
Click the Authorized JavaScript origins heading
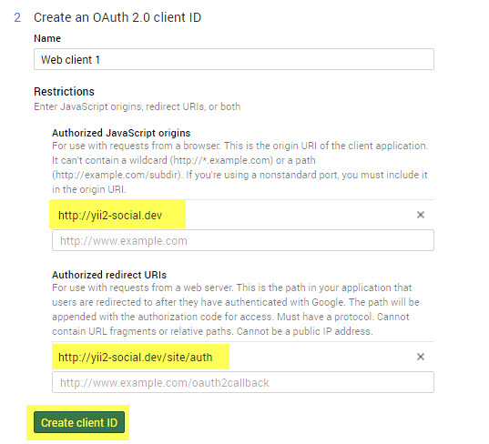click(x=121, y=133)
